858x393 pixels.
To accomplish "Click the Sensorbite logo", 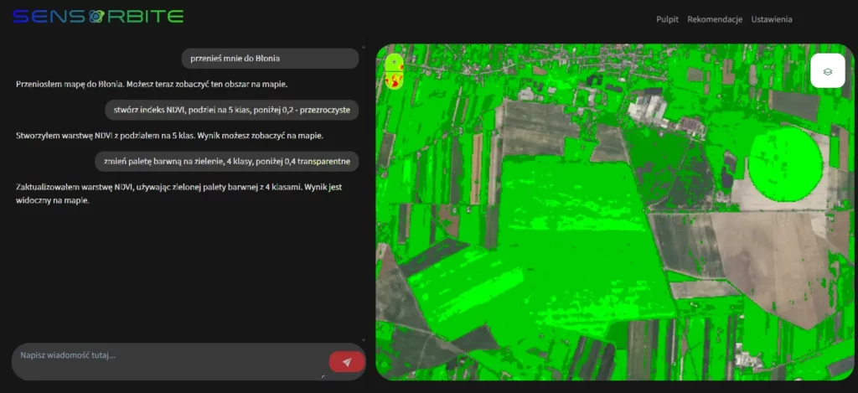I will pyautogui.click(x=98, y=17).
